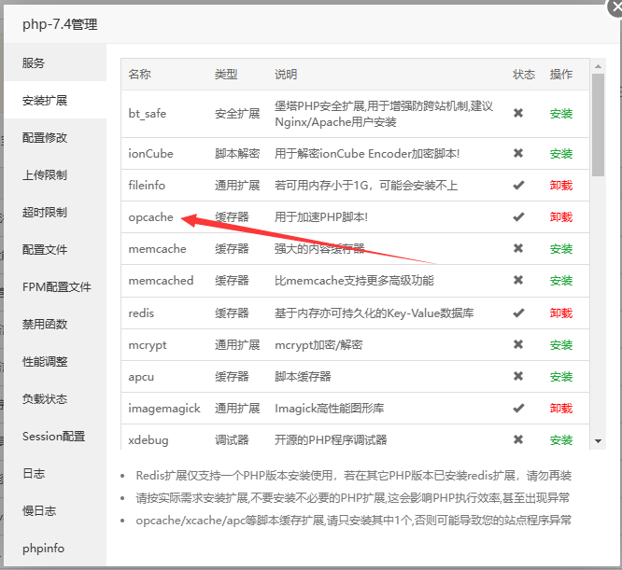This screenshot has height=570, width=622.
Task: Install the xdebug extension
Action: pos(561,439)
